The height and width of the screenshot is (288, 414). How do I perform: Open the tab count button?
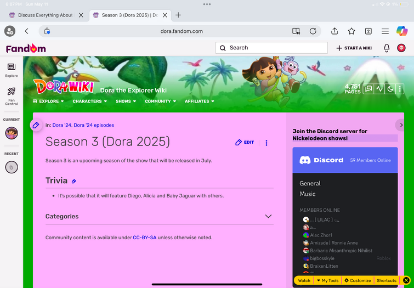[368, 31]
